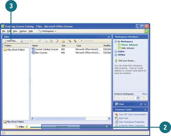Click the New Folder icon

(x=63, y=41)
